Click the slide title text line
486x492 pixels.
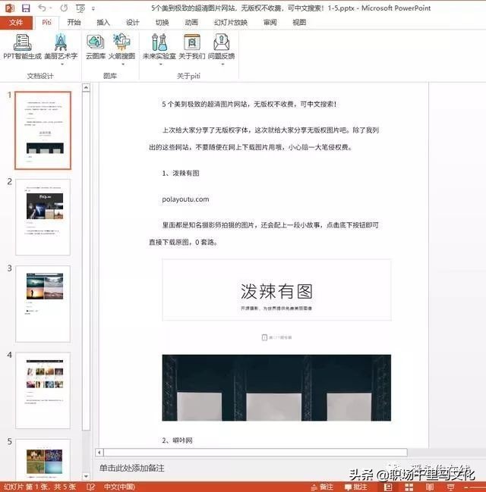coord(249,104)
